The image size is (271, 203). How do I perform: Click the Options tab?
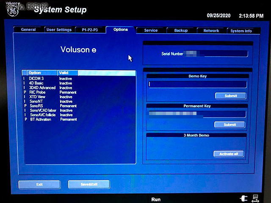tap(120, 30)
